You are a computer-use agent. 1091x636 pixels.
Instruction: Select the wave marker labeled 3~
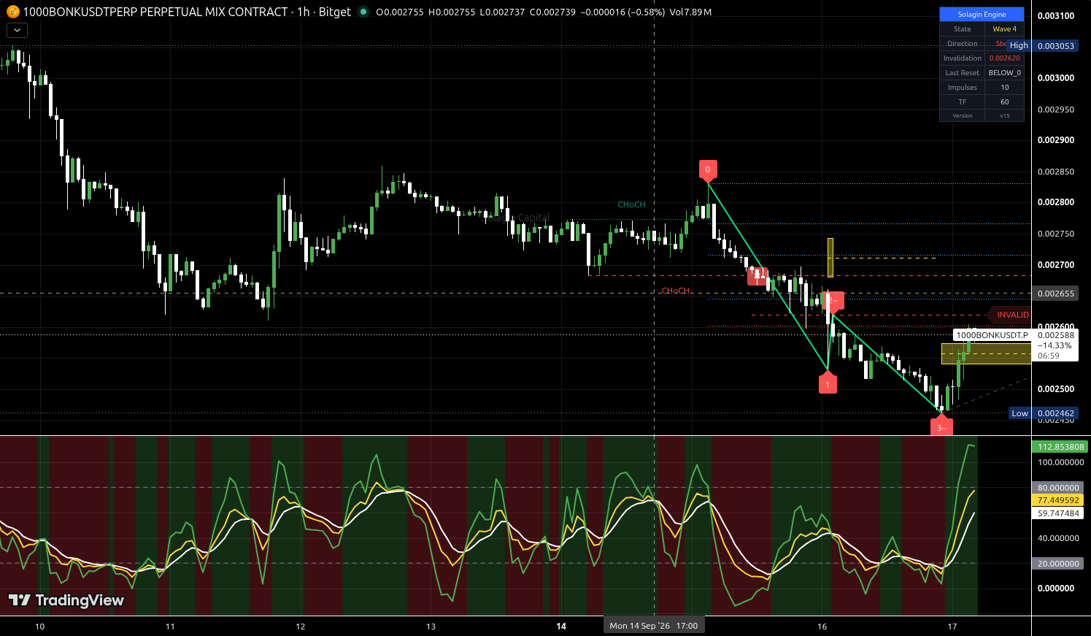941,427
